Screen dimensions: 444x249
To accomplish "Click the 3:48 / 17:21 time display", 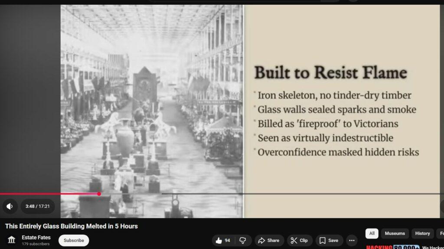I will tap(37, 206).
